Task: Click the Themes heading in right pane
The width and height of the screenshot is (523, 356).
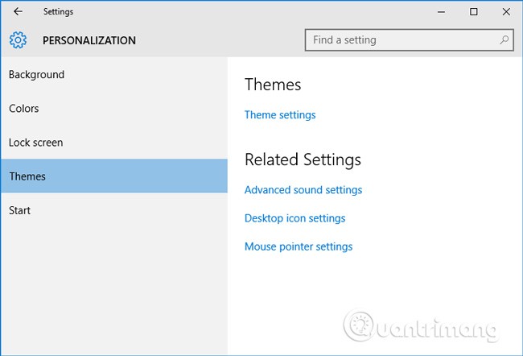Action: click(x=273, y=85)
